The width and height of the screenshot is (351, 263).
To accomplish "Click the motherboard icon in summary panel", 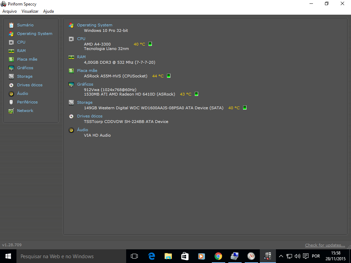I will click(71, 71).
